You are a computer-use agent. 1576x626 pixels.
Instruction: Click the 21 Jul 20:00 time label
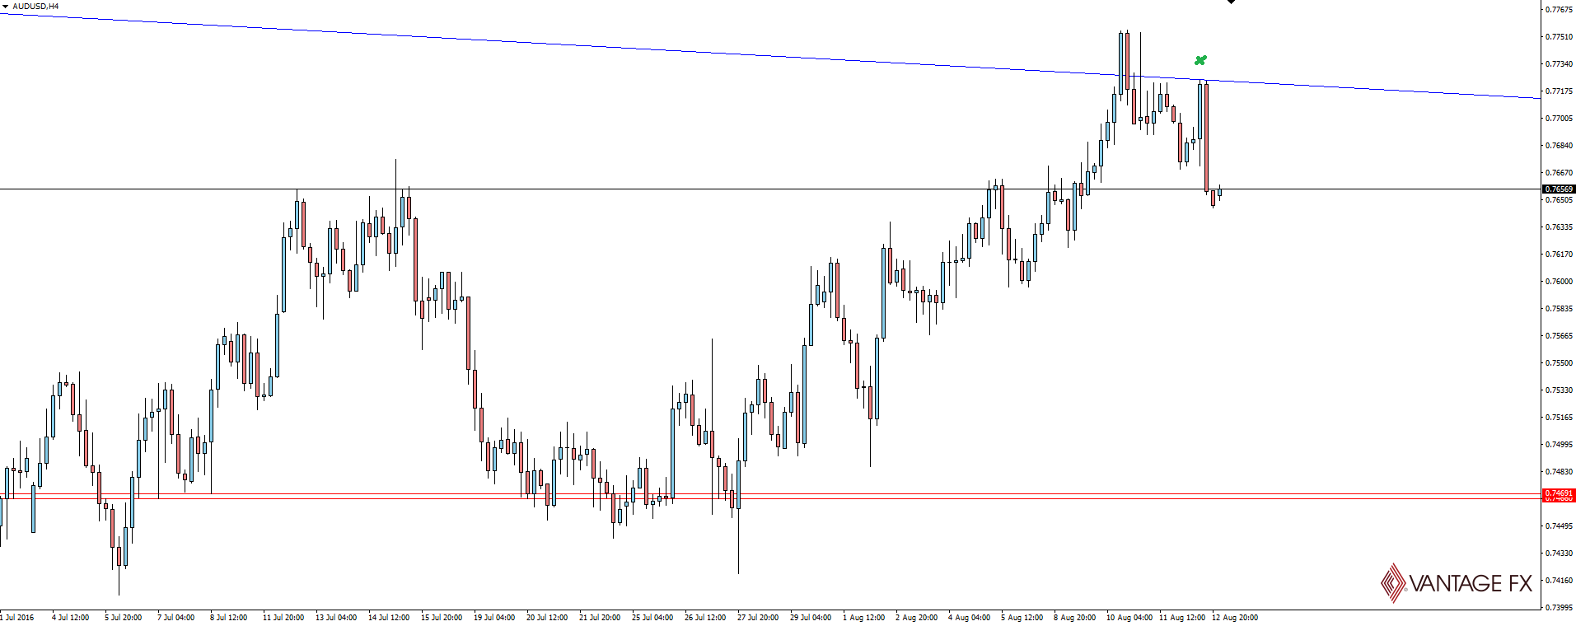click(600, 618)
